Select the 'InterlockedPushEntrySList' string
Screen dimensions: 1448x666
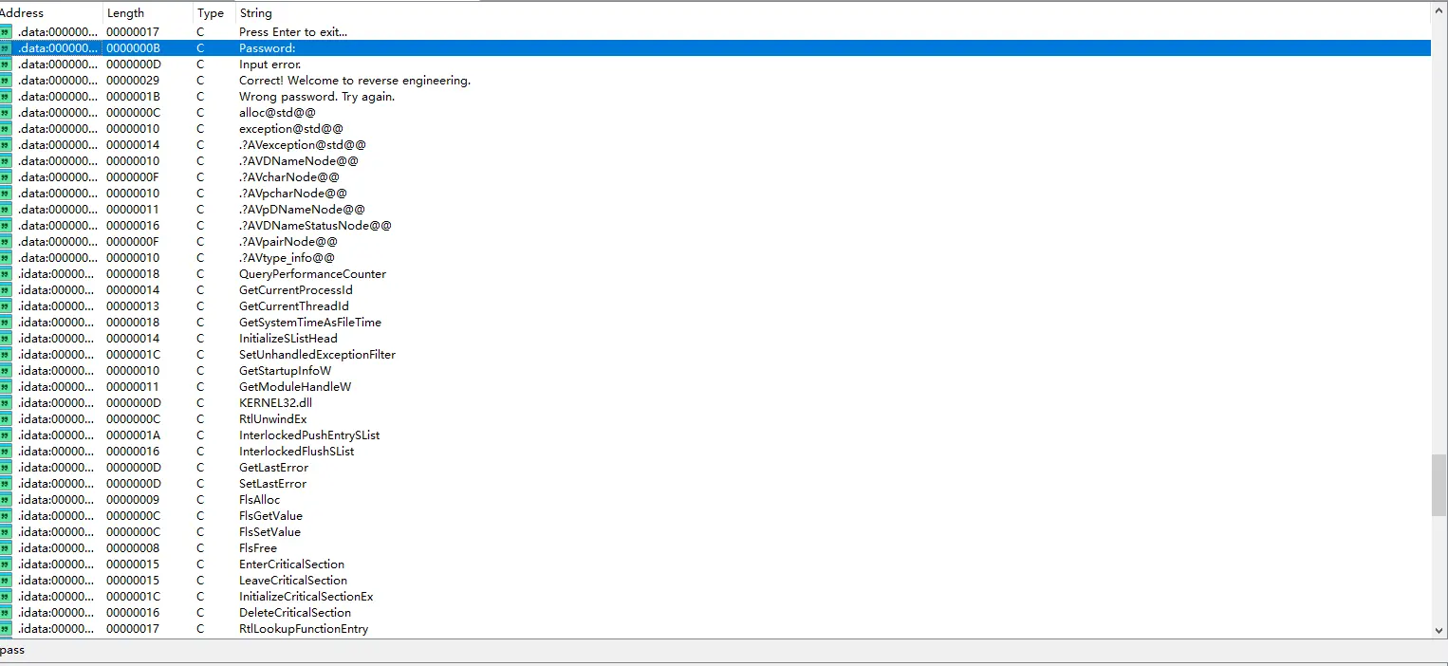coord(309,435)
